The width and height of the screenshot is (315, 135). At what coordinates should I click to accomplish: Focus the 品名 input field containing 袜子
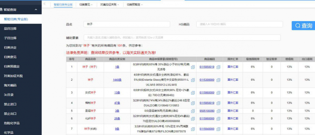[x=127, y=24]
